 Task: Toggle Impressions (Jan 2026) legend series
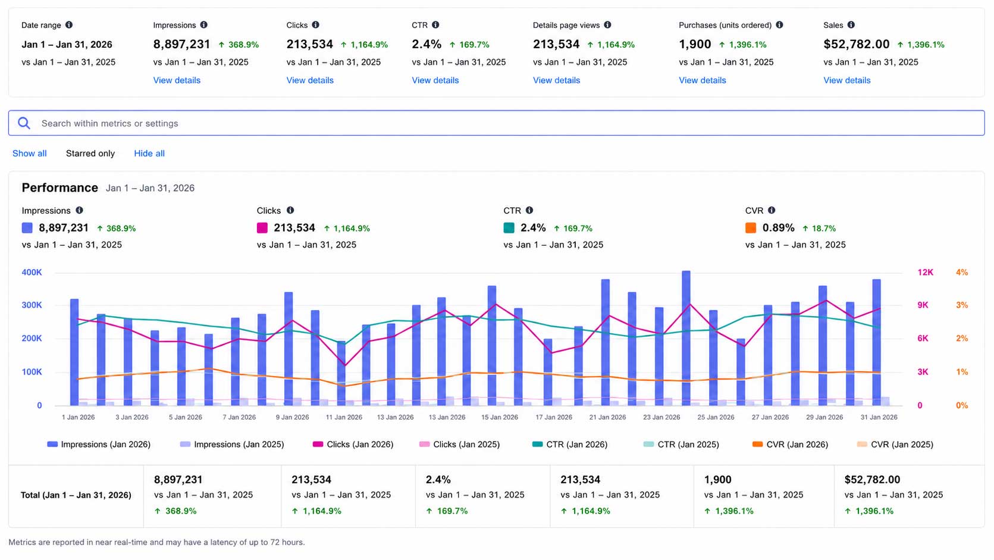99,445
